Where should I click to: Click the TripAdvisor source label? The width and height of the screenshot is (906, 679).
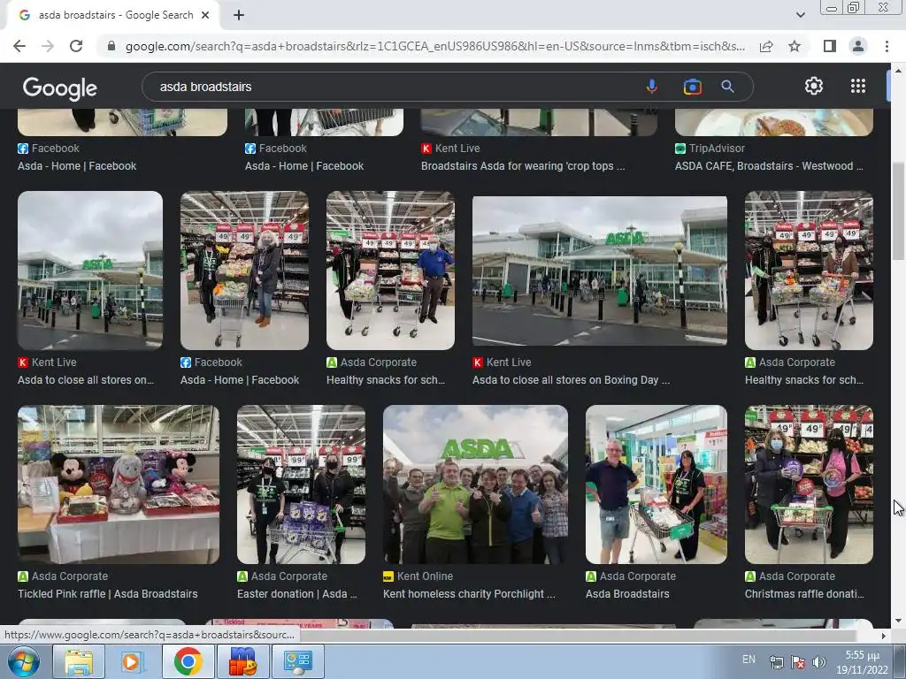[717, 149]
